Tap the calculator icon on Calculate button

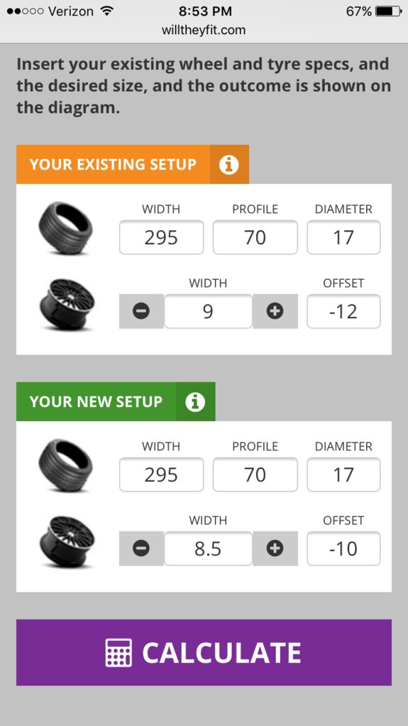[x=119, y=652]
